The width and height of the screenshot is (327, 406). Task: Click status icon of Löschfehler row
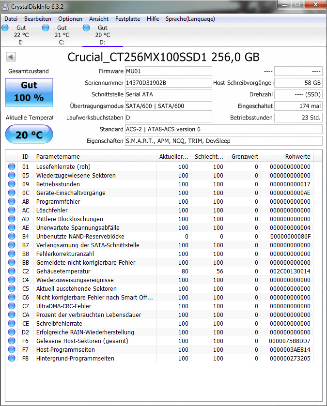pyautogui.click(x=12, y=210)
